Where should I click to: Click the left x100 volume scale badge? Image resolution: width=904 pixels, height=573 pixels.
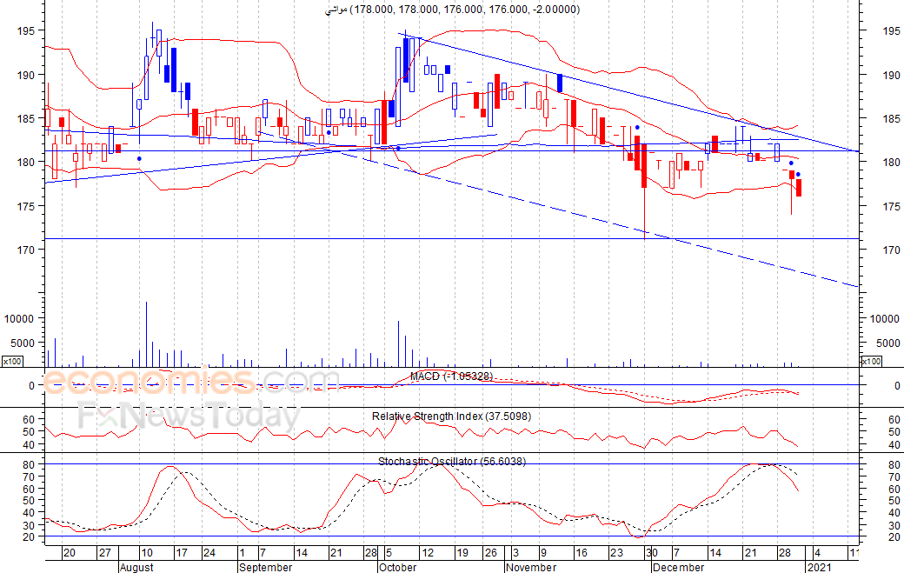point(12,361)
